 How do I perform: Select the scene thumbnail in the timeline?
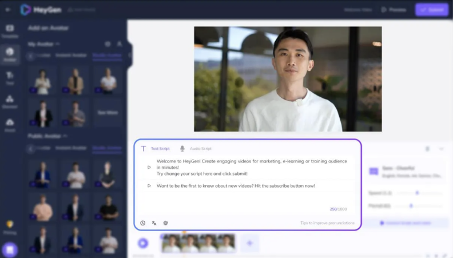pos(198,243)
